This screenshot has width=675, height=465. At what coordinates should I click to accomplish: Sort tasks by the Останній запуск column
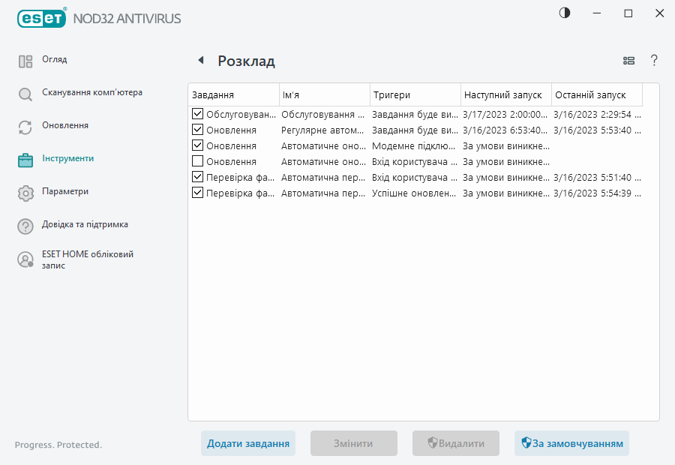pos(592,94)
